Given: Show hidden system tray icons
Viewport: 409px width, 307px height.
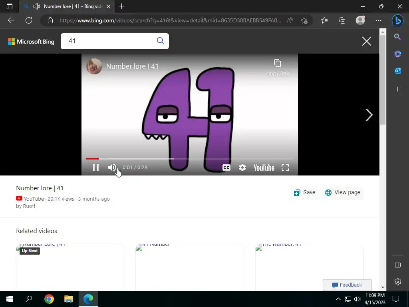Looking at the screenshot, I should (x=338, y=299).
